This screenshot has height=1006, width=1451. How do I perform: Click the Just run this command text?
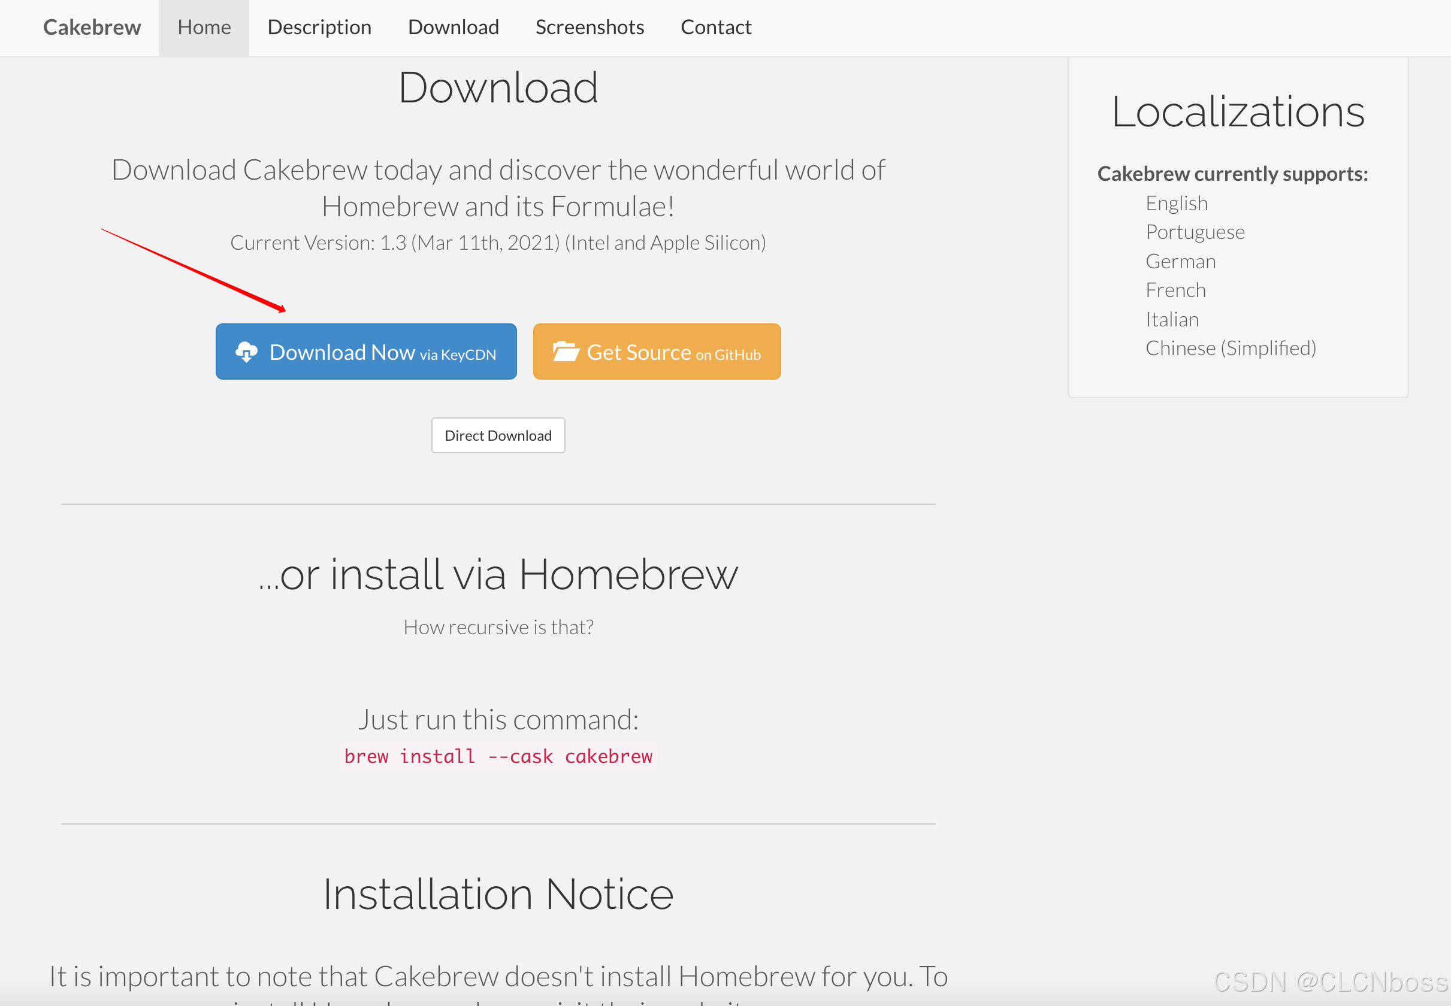[498, 719]
